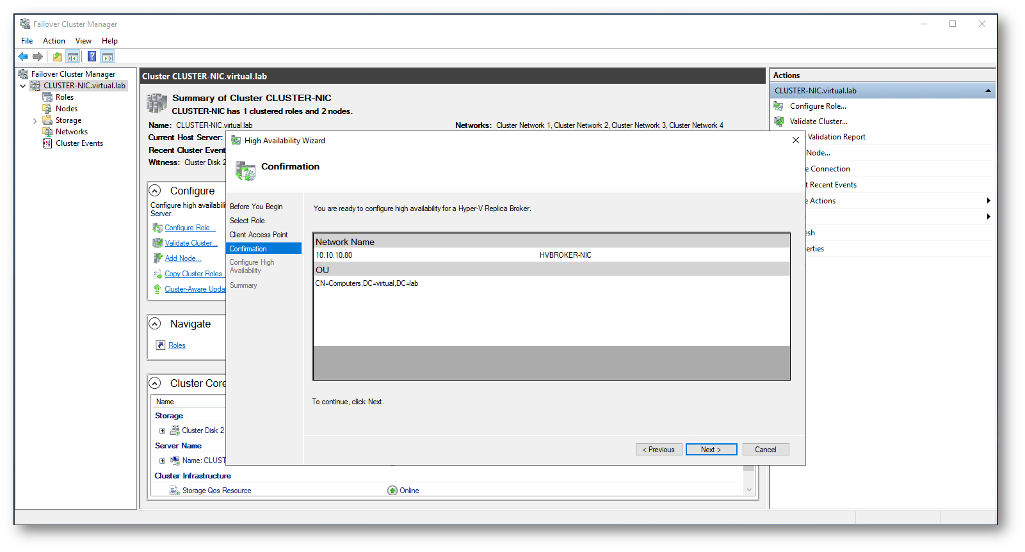1025x552 pixels.
Task: Click the Networks icon in the tree
Action: coord(47,132)
